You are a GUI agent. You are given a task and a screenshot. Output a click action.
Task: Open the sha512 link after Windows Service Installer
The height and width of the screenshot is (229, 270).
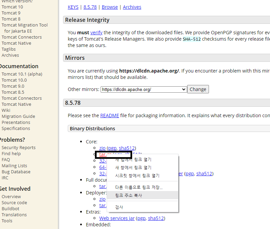pos(204,174)
